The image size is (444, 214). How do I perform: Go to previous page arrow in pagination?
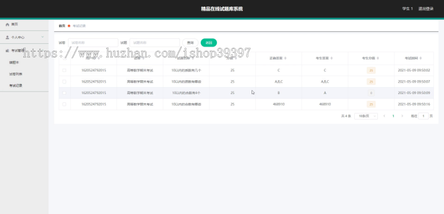[x=384, y=116]
